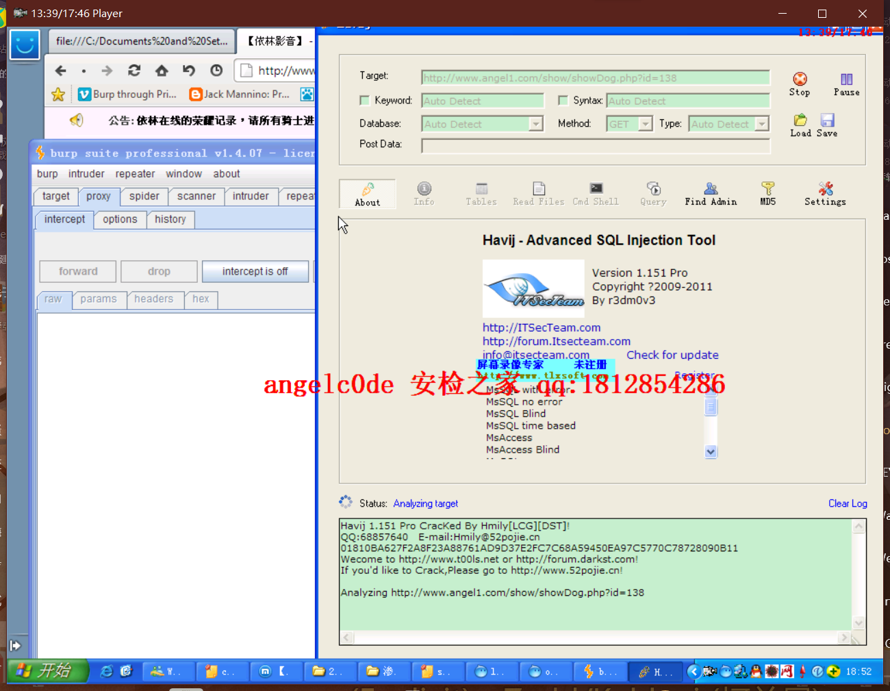890x691 pixels.
Task: Select the intercept sub-tab
Action: tap(64, 219)
